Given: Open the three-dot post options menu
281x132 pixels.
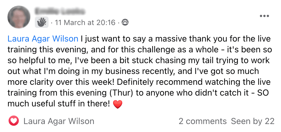Looking at the screenshot, I should [264, 16].
